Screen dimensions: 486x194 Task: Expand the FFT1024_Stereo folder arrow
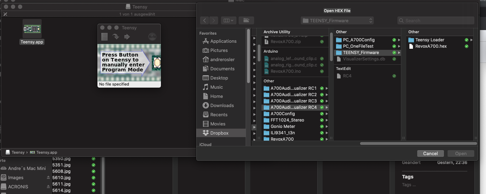326,120
